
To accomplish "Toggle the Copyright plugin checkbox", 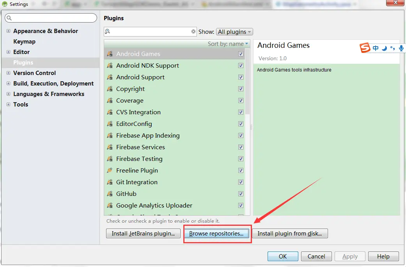I will click(241, 89).
